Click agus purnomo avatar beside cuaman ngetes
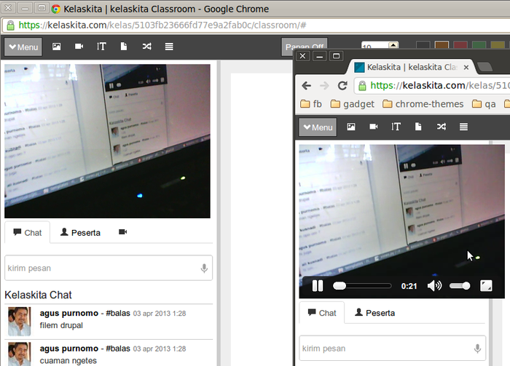 pyautogui.click(x=20, y=354)
